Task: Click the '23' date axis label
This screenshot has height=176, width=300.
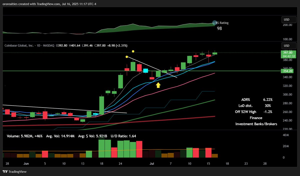Action: click(246, 164)
